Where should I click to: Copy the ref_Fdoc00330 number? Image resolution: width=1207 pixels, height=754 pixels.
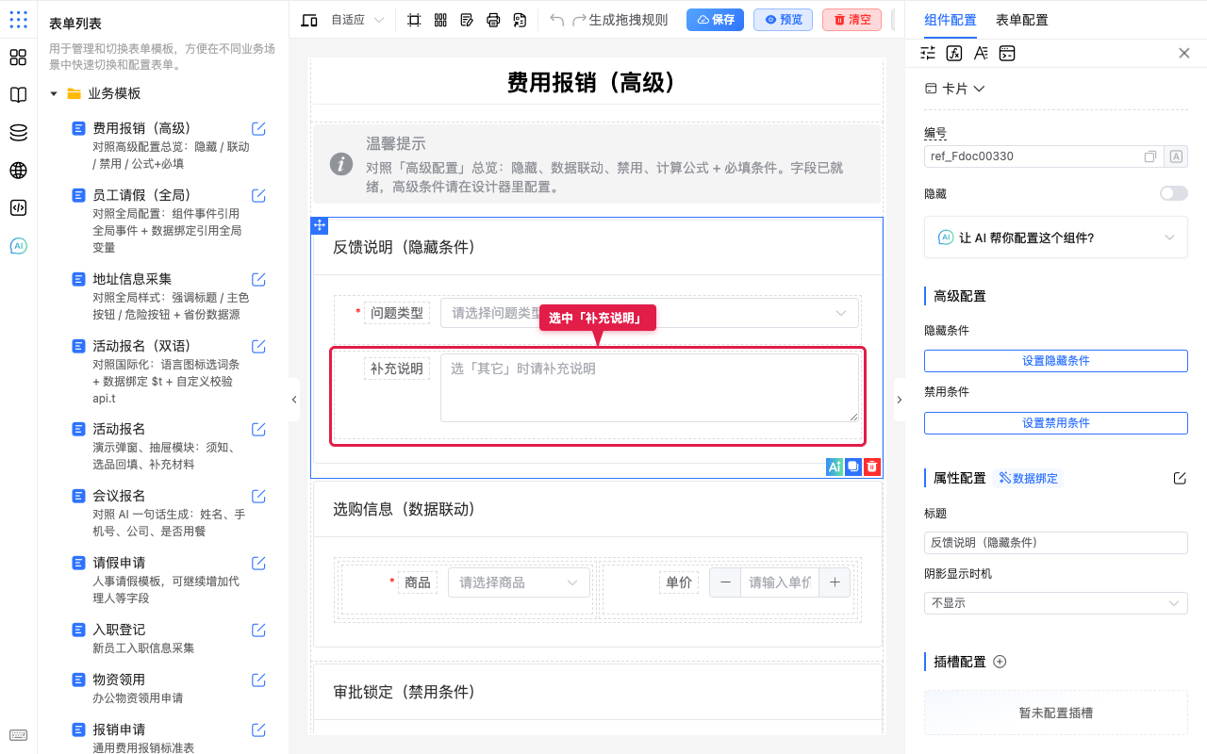pos(1150,156)
